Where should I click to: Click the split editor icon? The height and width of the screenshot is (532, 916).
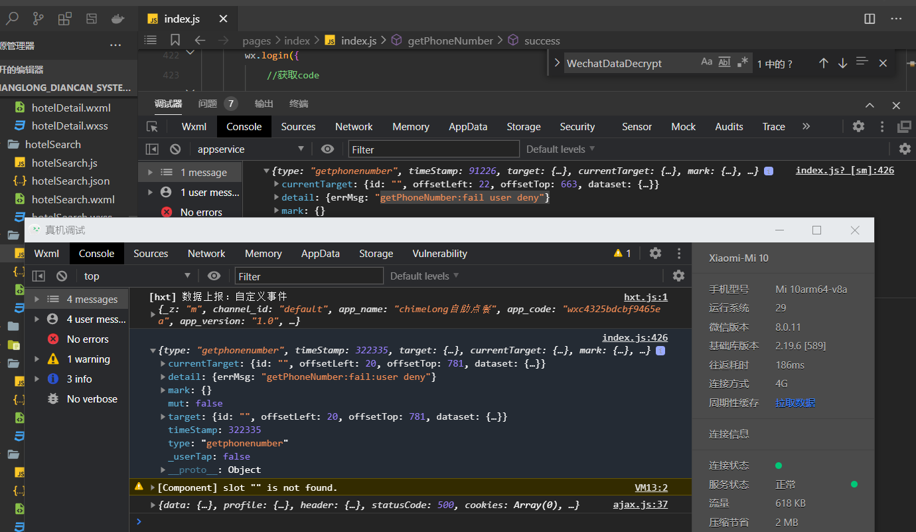coord(870,19)
